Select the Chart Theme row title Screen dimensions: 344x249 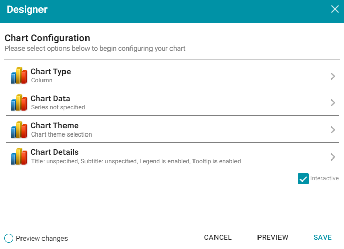54,126
